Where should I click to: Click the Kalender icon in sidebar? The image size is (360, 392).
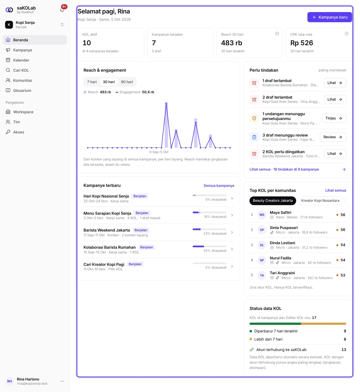(x=8, y=60)
